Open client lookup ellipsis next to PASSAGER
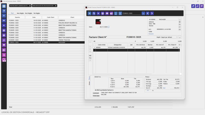Viewport: 205px width, 115px height. tap(180, 19)
